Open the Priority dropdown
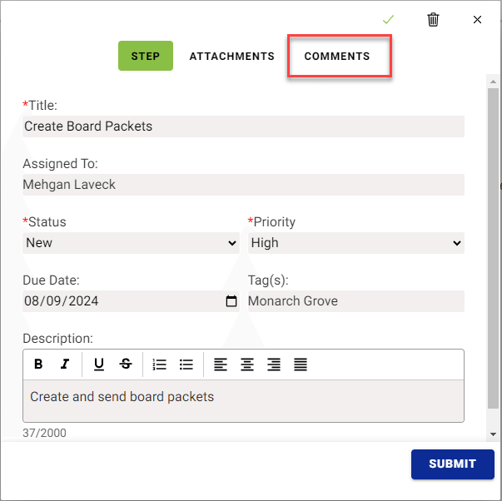 point(356,243)
